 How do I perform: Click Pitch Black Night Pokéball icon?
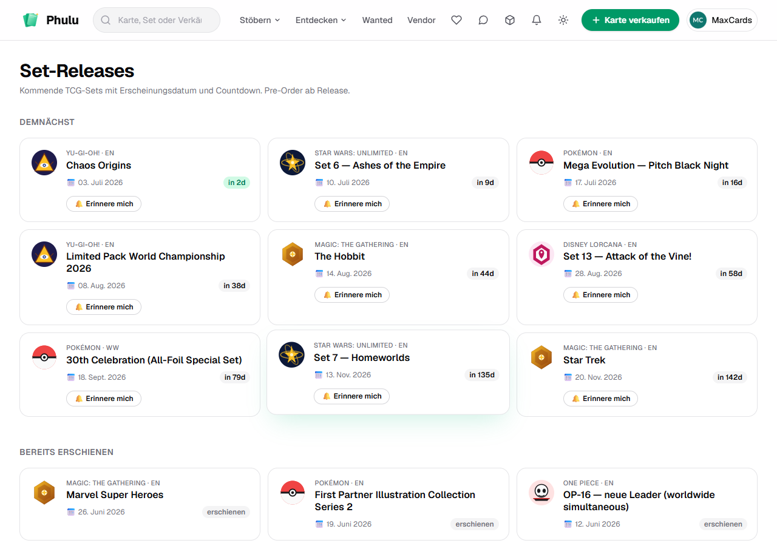[541, 163]
